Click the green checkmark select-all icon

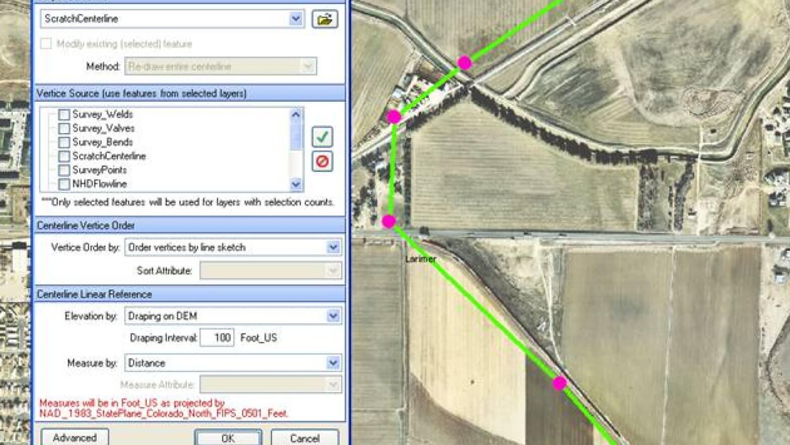click(x=322, y=136)
